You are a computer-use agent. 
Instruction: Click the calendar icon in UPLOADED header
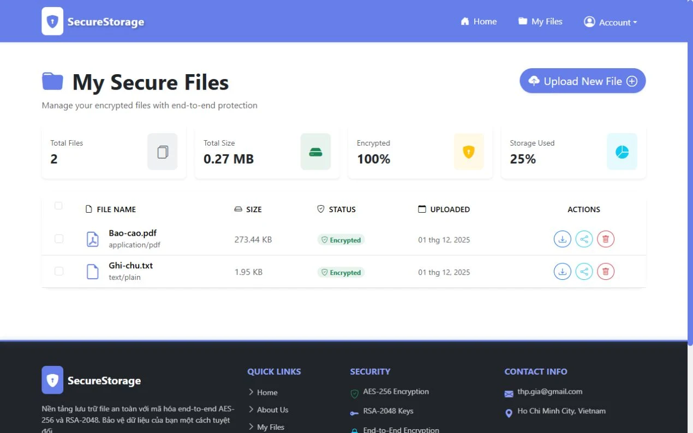422,209
